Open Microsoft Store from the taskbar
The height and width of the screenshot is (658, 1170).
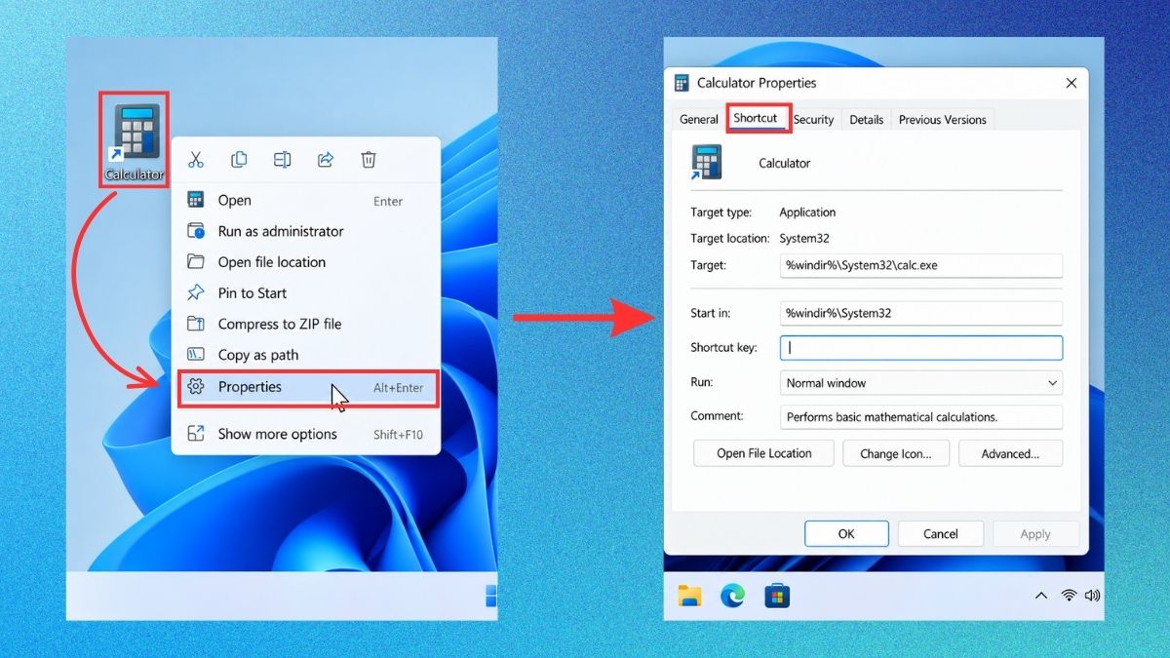click(x=777, y=596)
